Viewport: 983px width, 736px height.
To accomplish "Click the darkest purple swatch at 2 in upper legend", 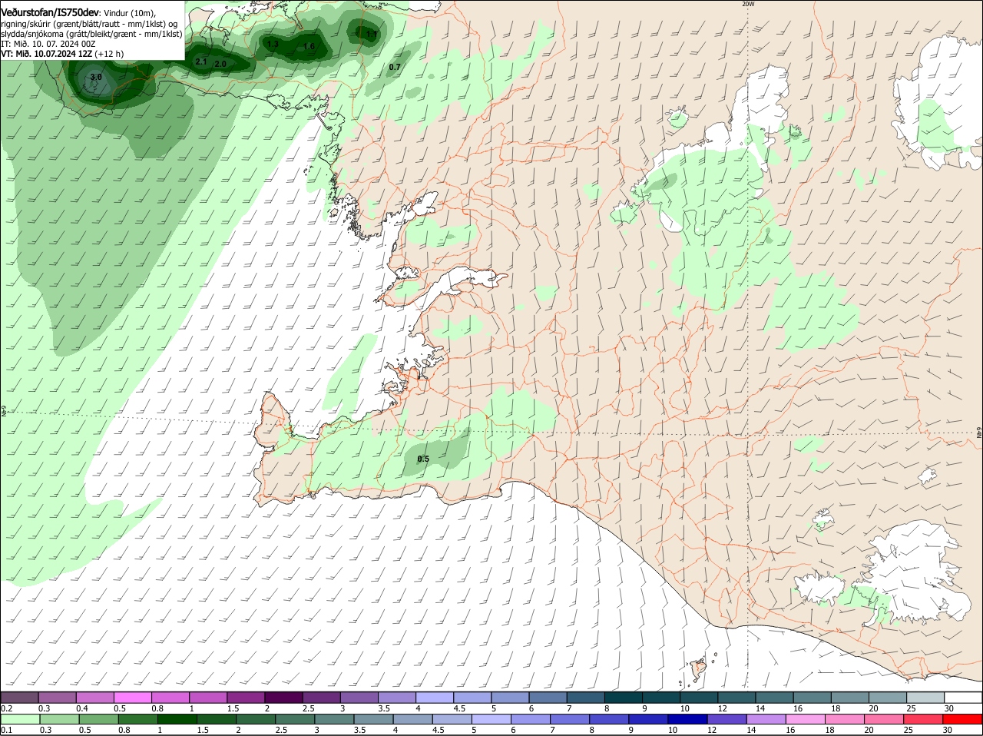I will point(284,697).
